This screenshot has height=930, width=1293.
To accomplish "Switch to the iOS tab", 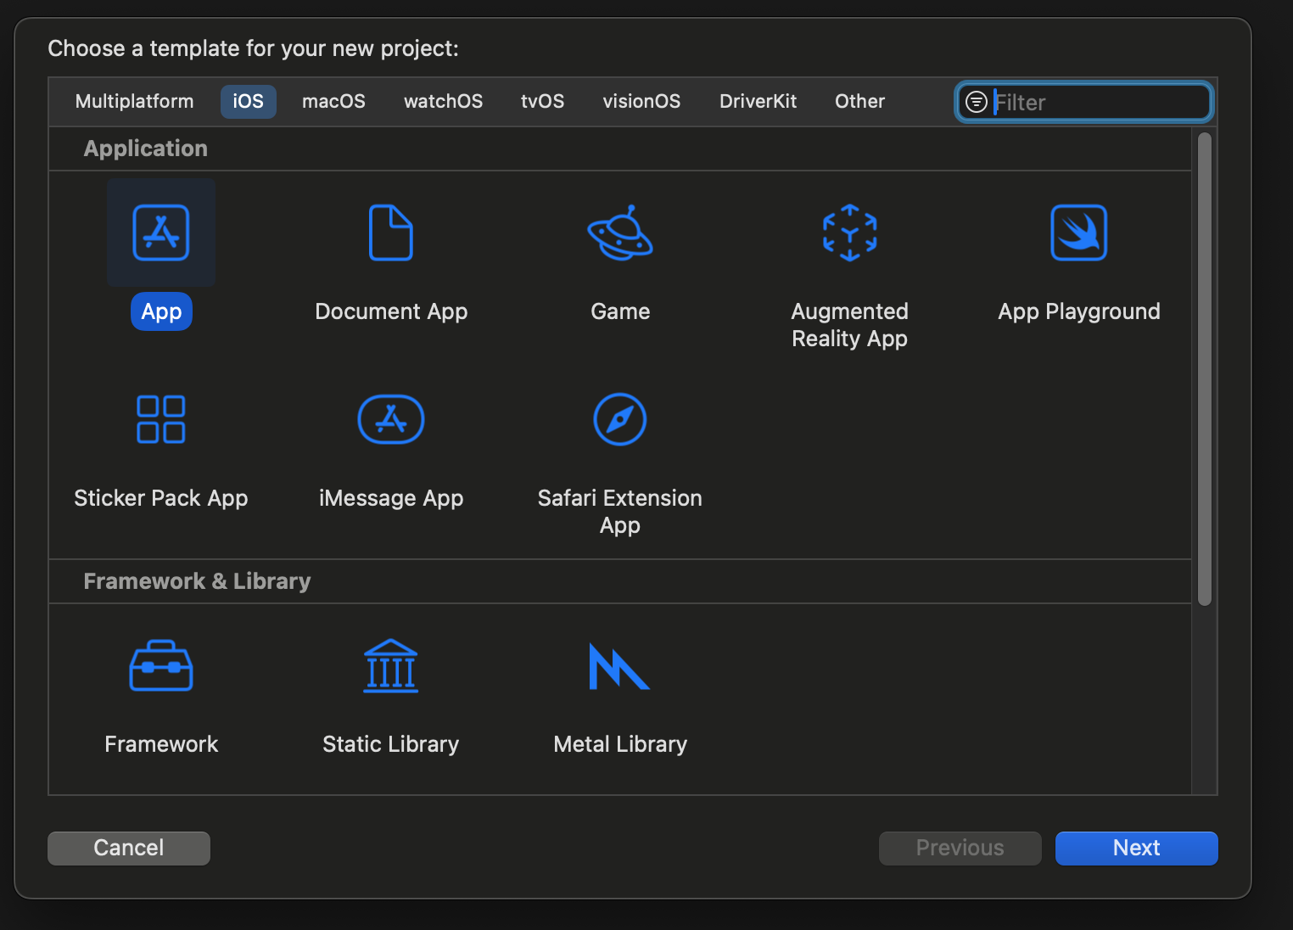I will [249, 102].
